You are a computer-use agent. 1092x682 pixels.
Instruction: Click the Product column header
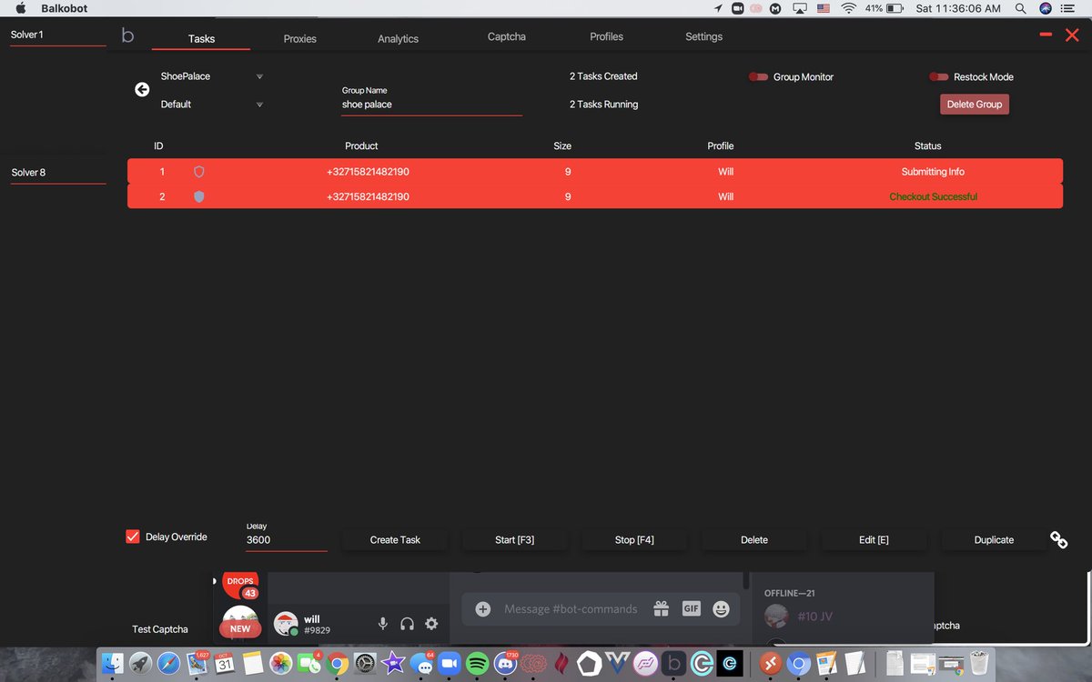click(361, 145)
